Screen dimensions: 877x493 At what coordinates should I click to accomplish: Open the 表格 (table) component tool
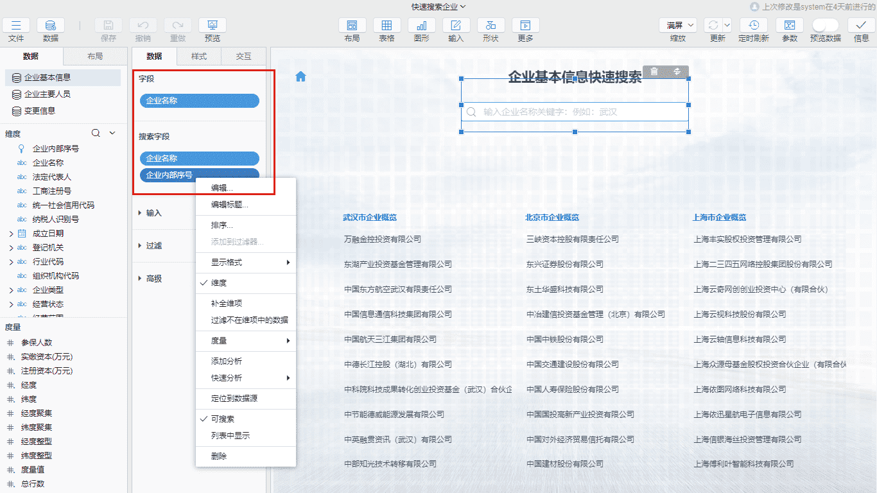(386, 26)
